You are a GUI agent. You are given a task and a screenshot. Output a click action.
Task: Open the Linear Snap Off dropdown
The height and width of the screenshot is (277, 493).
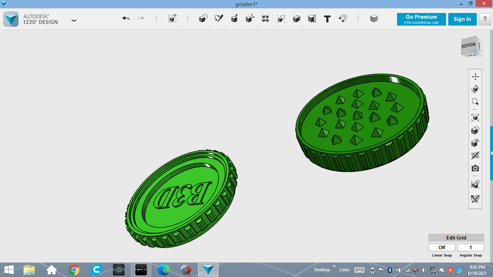(x=442, y=247)
